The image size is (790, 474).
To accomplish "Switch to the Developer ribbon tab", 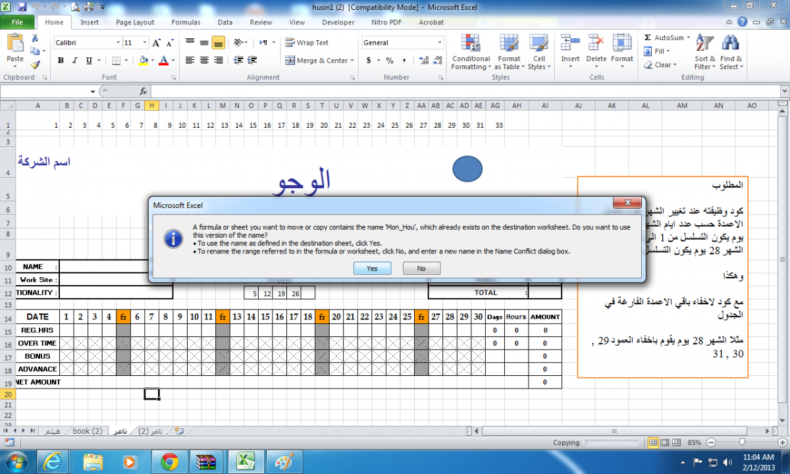I will point(338,22).
